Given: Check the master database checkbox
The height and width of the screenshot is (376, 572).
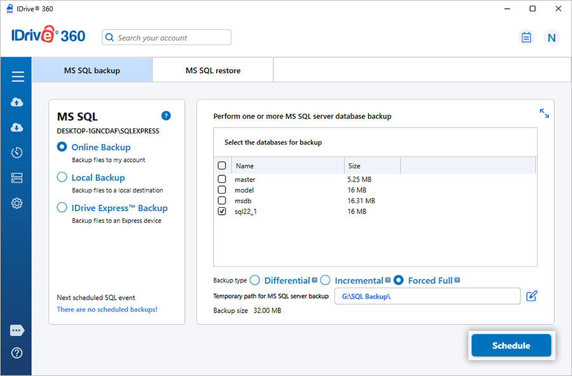Looking at the screenshot, I should click(x=222, y=180).
